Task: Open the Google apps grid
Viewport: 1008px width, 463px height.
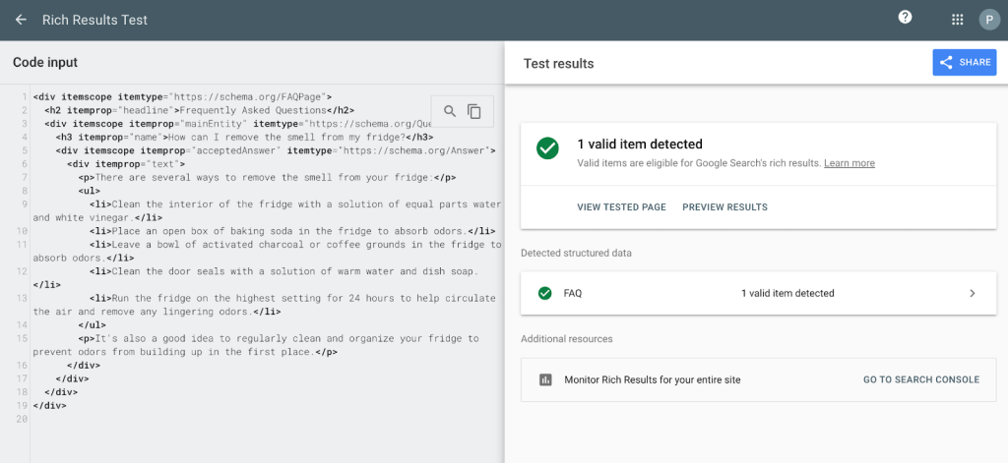Action: pyautogui.click(x=958, y=20)
